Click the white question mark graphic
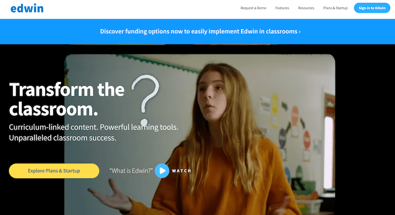The height and width of the screenshot is (215, 395). [146, 100]
